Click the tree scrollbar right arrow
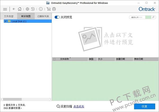The image size is (159, 112). pyautogui.click(x=50, y=99)
